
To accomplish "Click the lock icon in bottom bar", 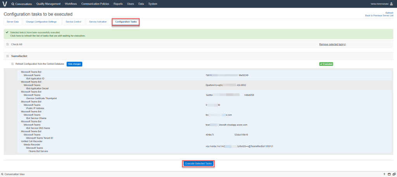I will (393, 174).
